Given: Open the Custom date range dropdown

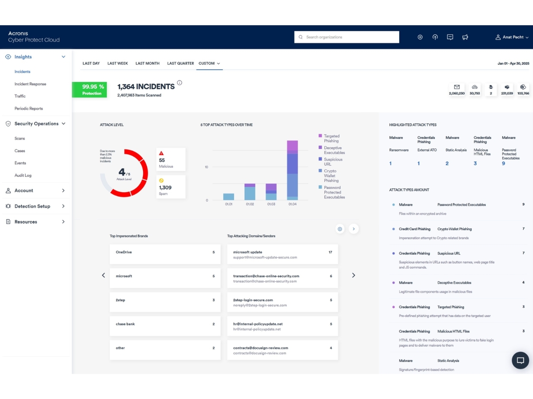Looking at the screenshot, I should [x=210, y=63].
